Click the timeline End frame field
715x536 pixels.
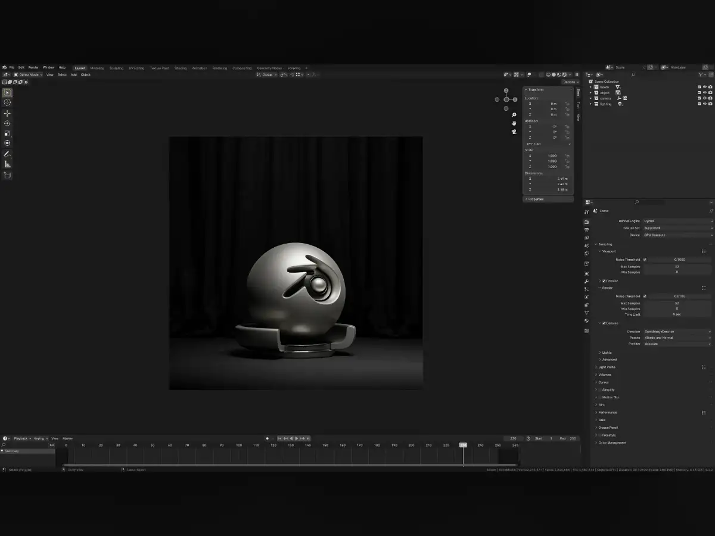[567, 438]
